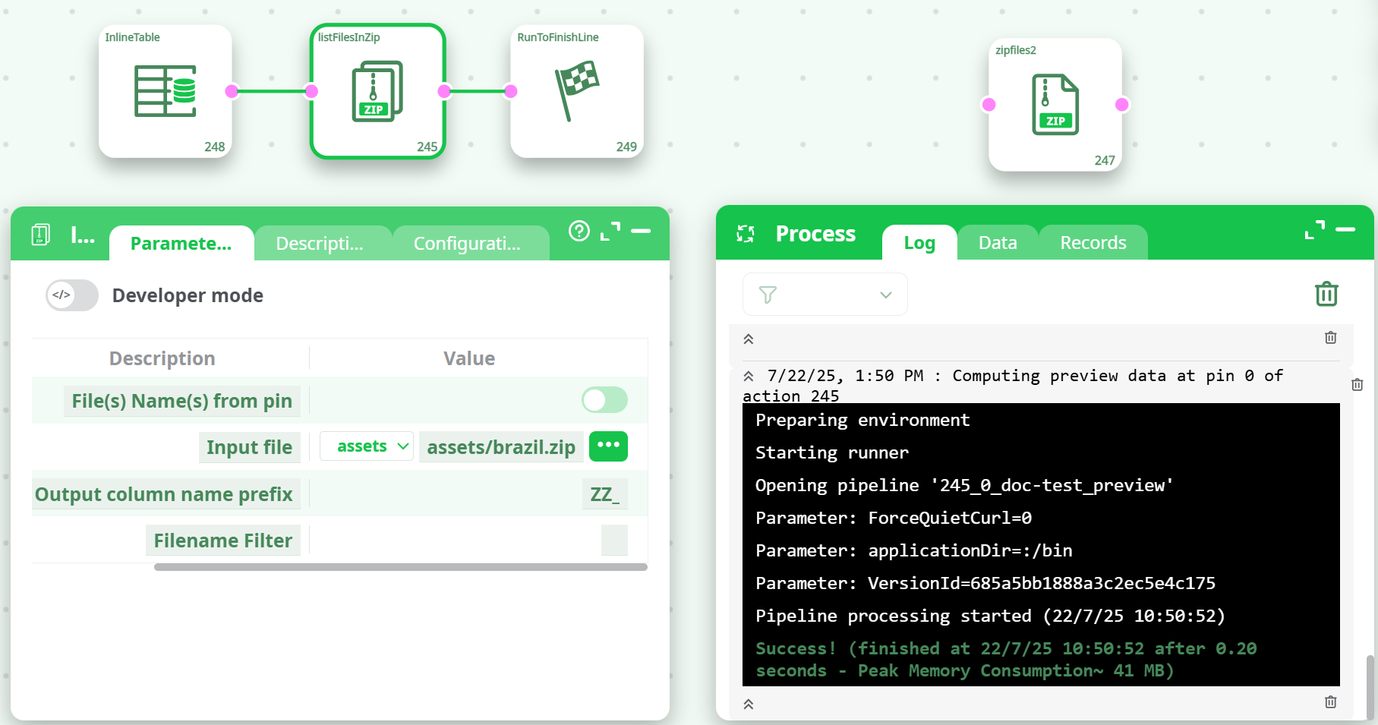Screen dimensions: 1378x725
Task: Open the log filter dropdown
Action: [x=825, y=295]
